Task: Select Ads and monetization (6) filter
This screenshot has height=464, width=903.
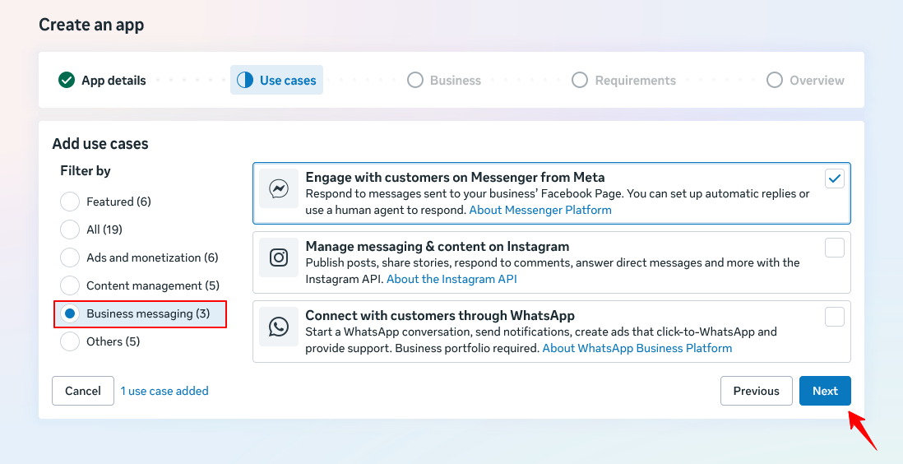Action: (70, 258)
